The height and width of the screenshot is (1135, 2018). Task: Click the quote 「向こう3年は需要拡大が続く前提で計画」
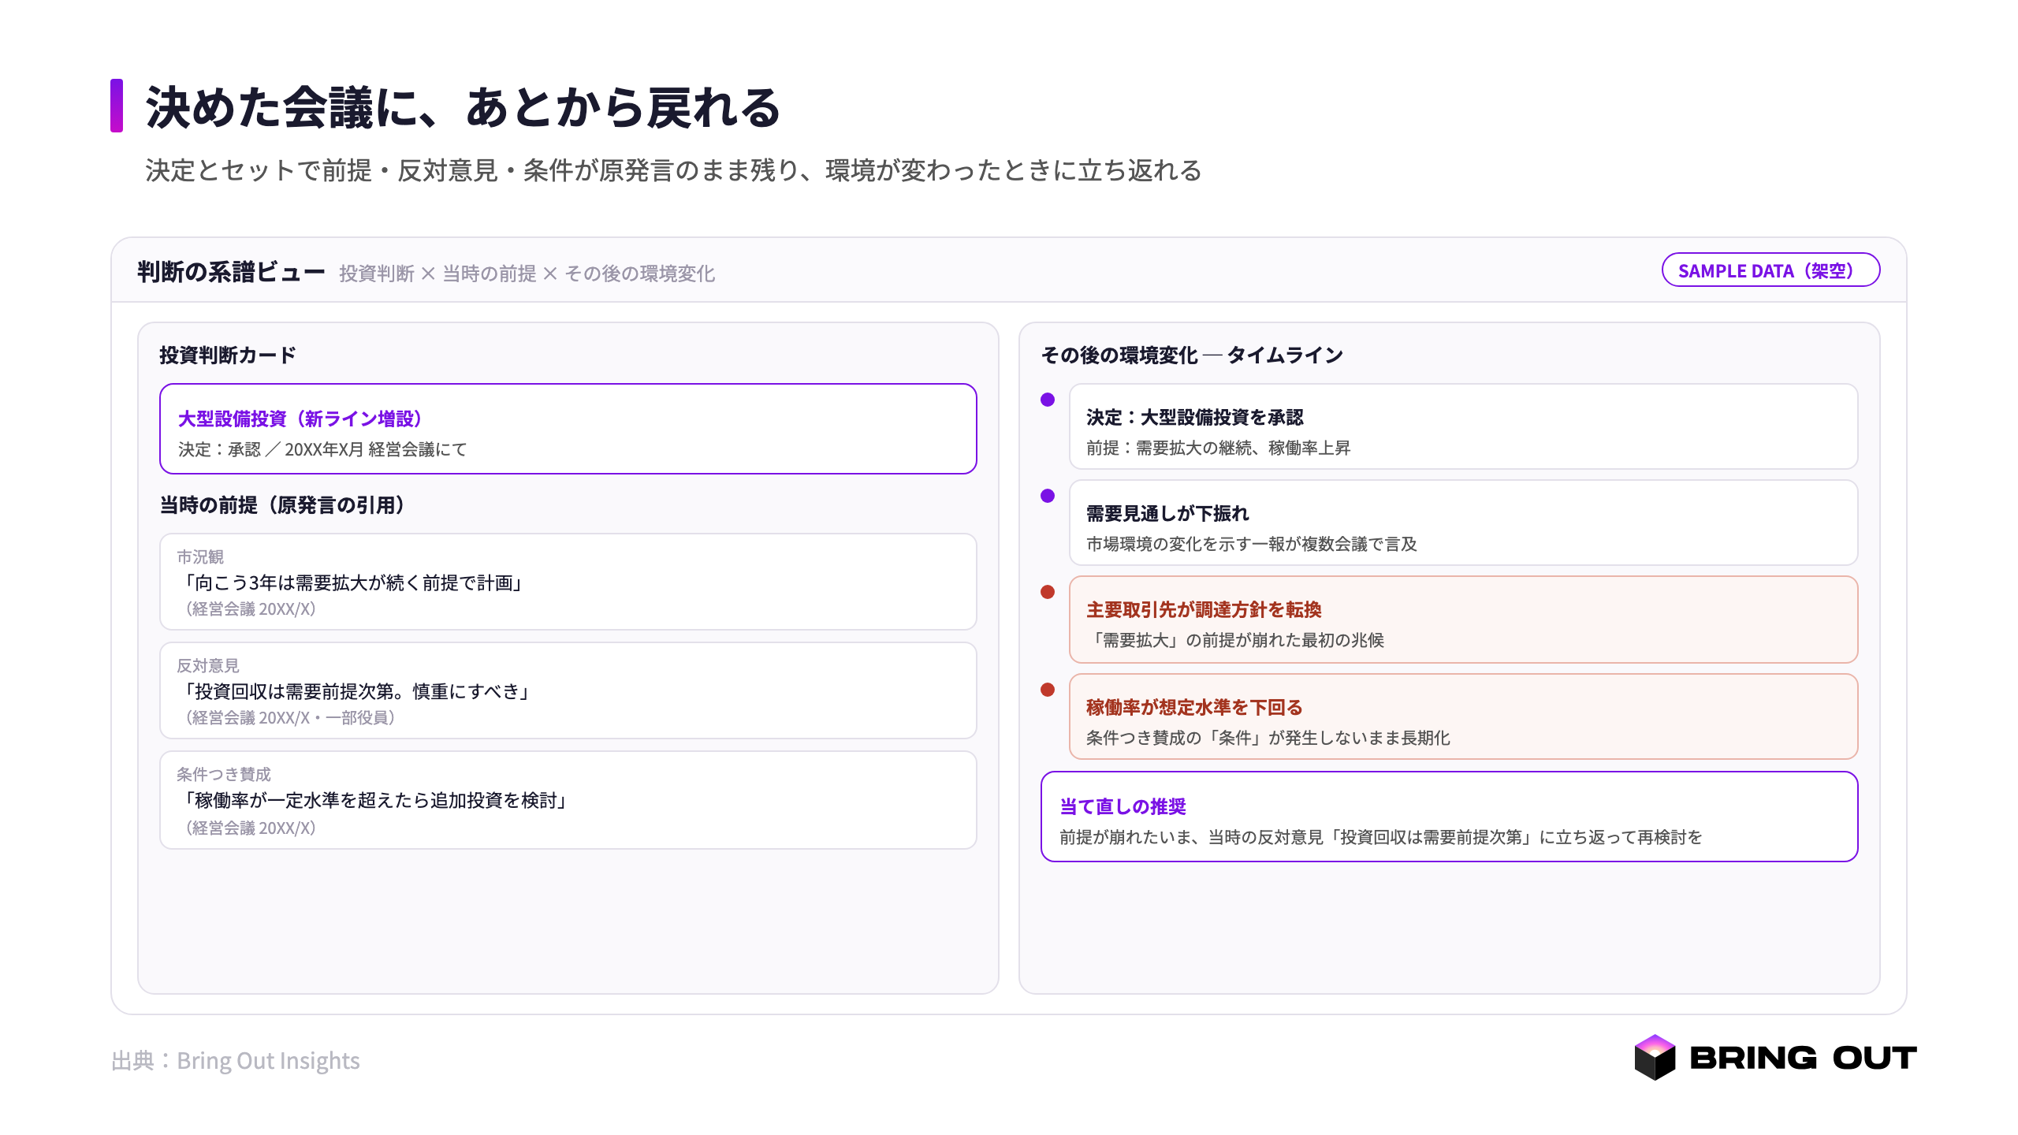tap(353, 582)
